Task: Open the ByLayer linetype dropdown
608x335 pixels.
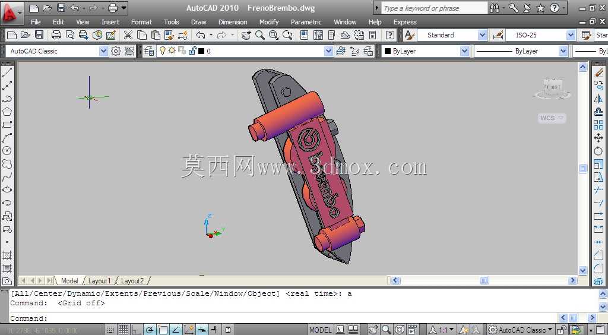Action: coord(563,51)
